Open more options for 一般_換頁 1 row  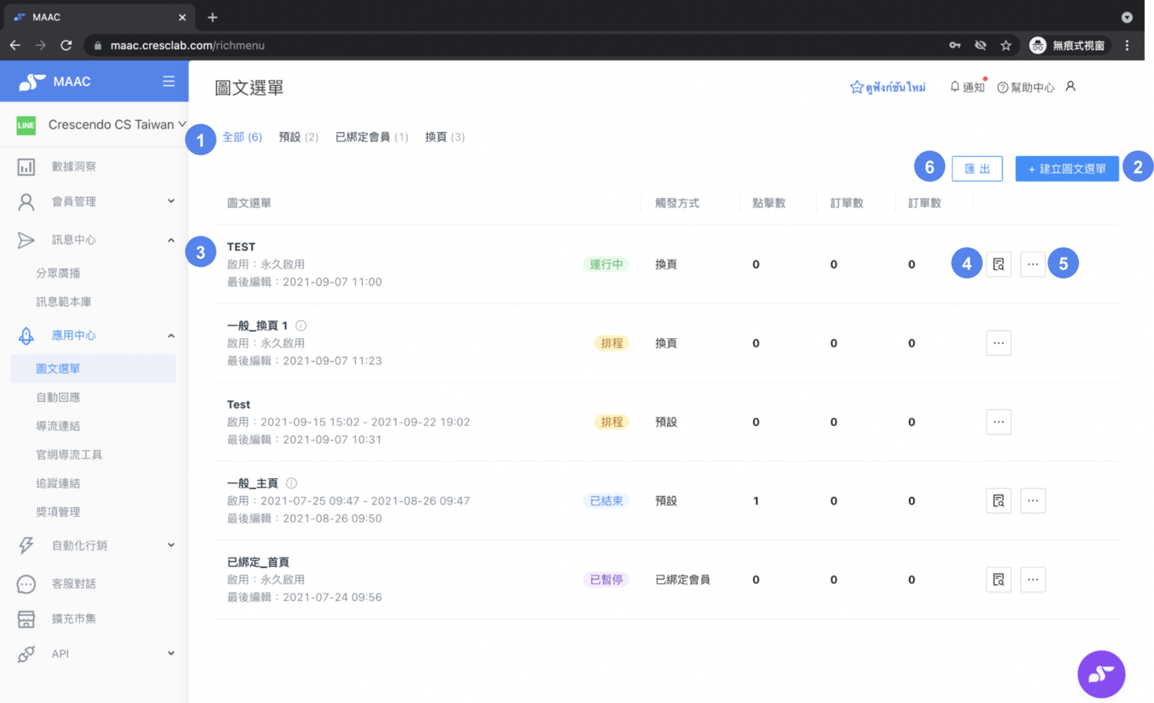point(998,343)
